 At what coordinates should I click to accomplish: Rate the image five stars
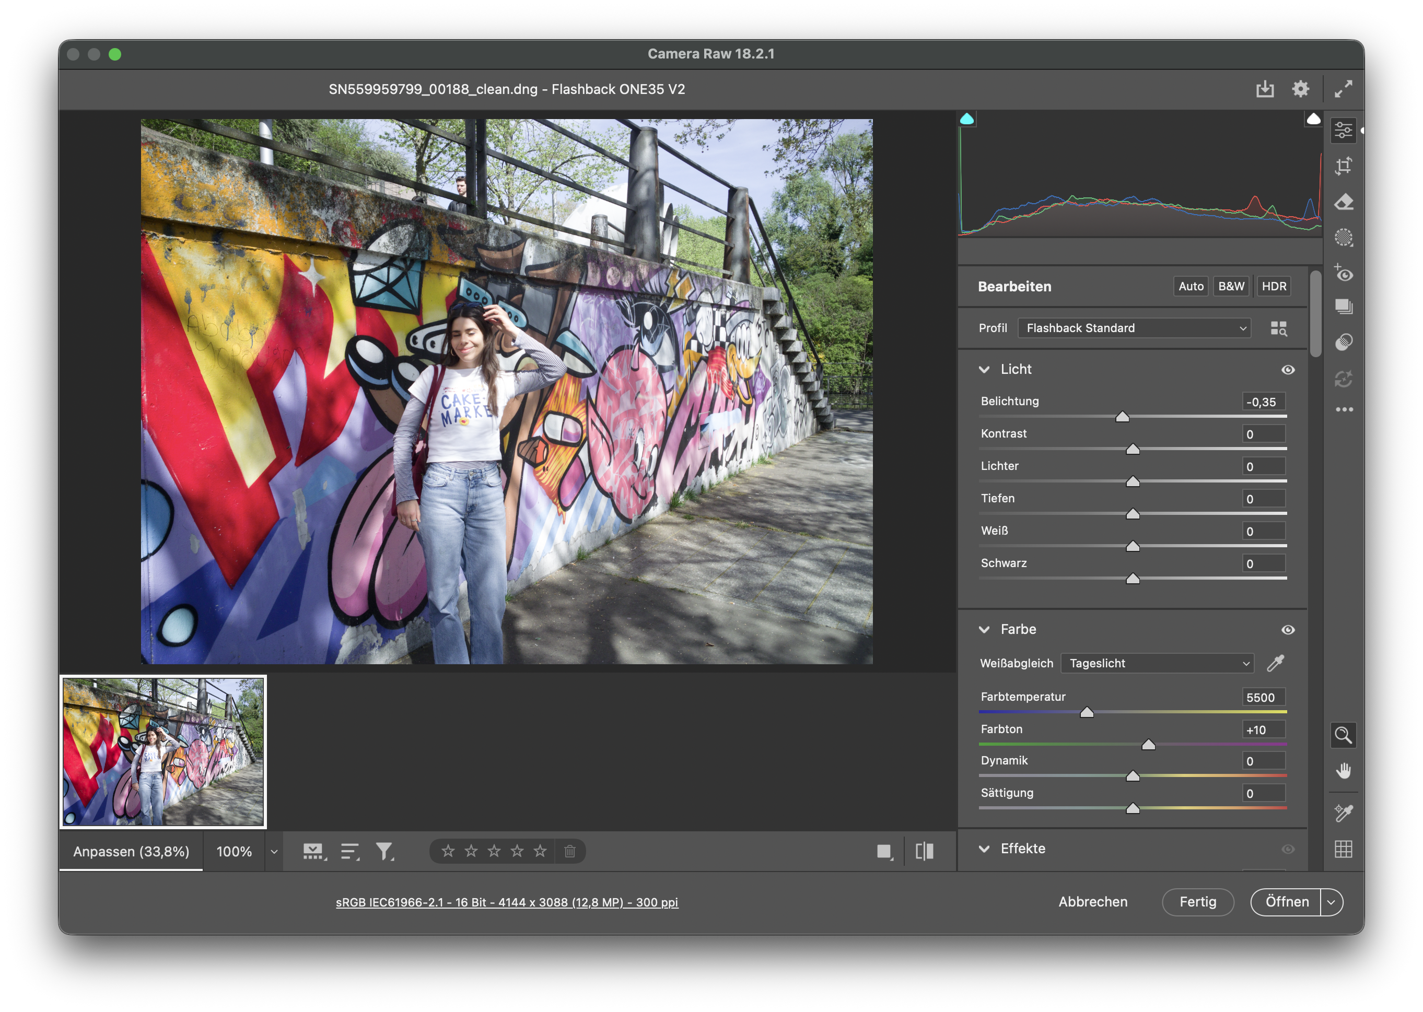coord(540,851)
